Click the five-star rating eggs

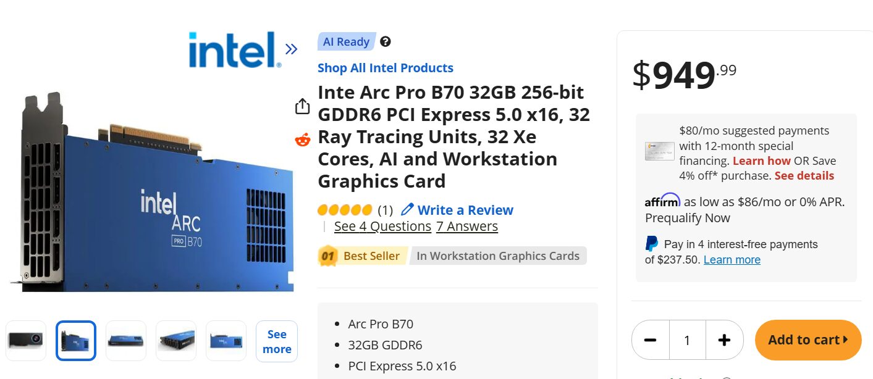(345, 210)
